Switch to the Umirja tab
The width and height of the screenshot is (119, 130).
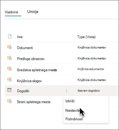(33, 12)
